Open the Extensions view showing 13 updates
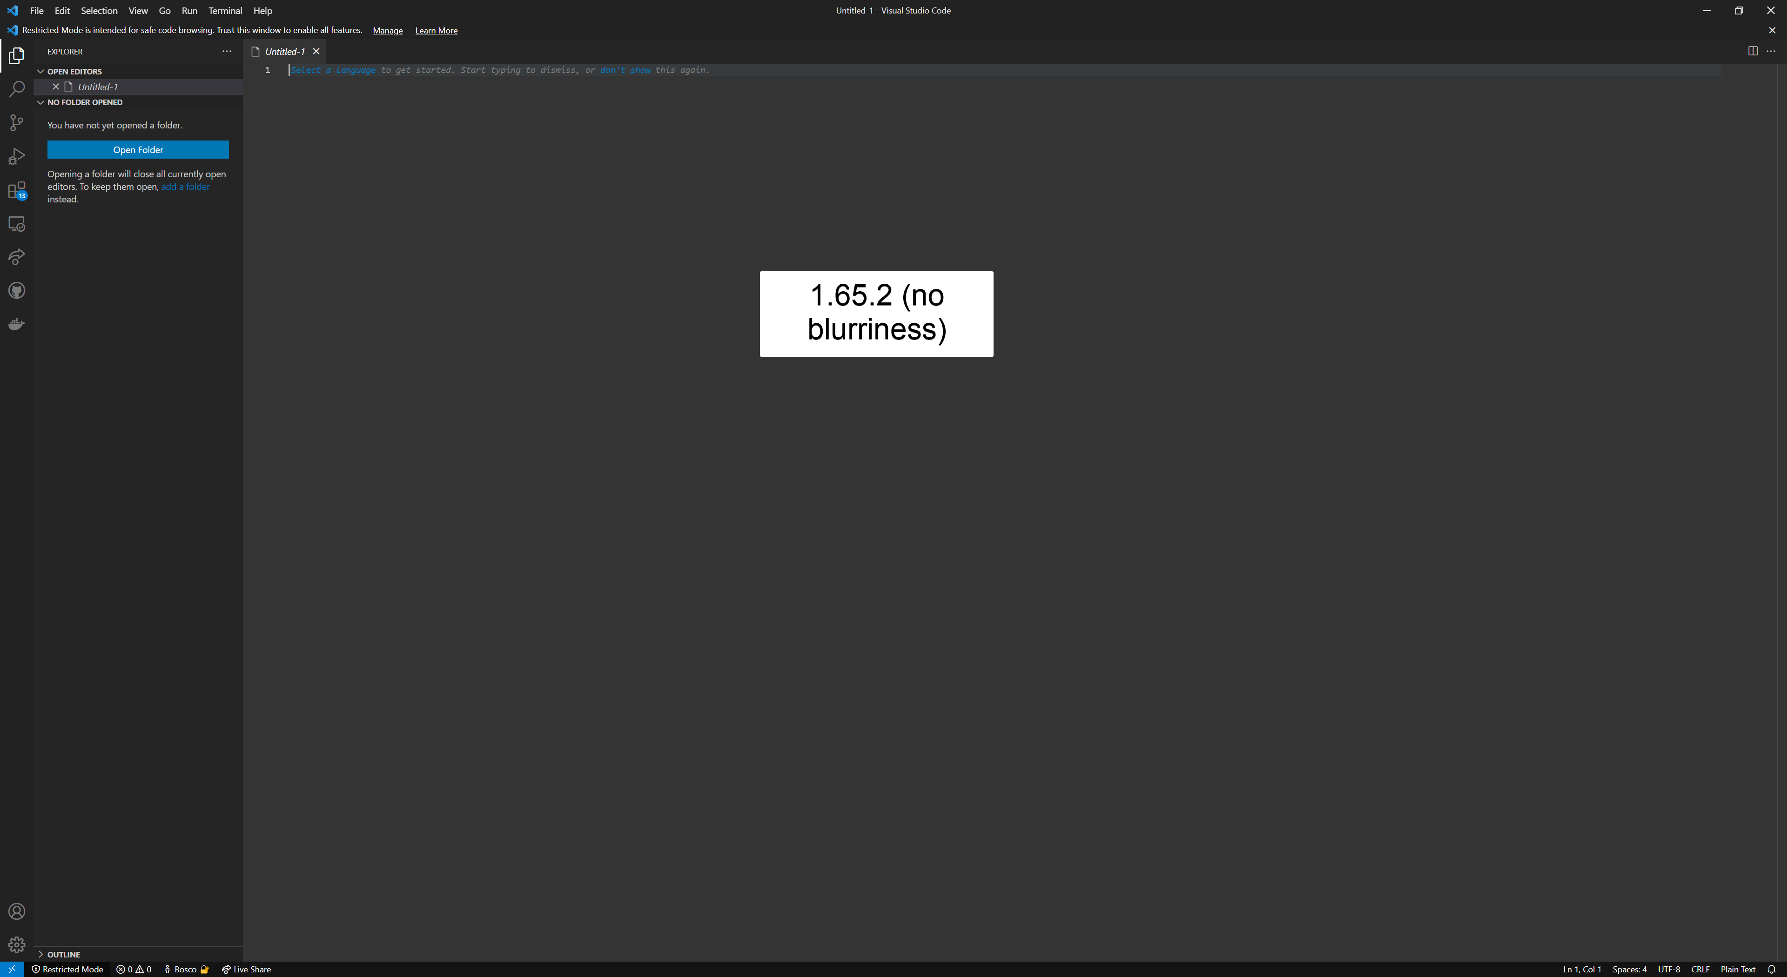Screen dimensions: 1787x977 click(x=17, y=190)
